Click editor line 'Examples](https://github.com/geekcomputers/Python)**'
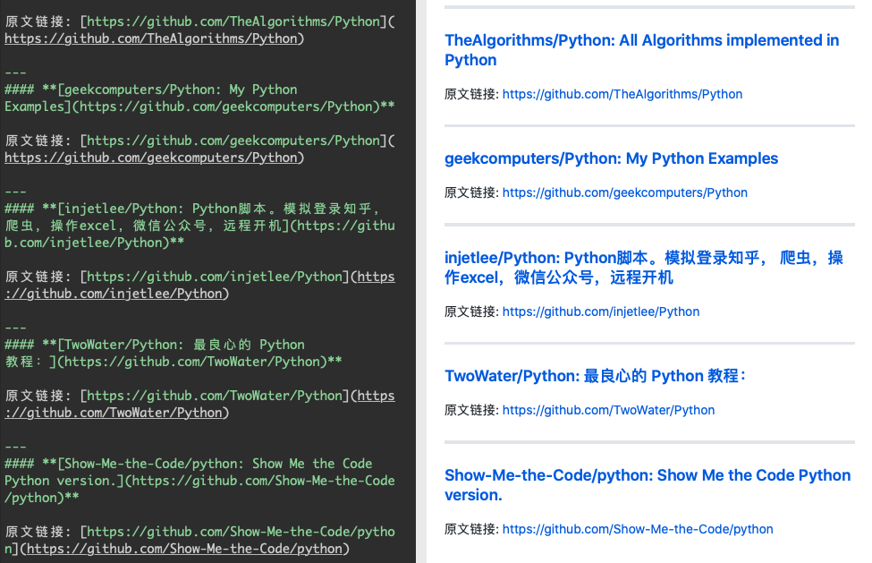Viewport: 872px width, 563px height. point(199,107)
